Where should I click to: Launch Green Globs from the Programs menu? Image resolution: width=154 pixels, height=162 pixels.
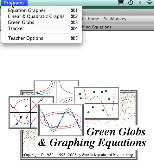[42, 22]
